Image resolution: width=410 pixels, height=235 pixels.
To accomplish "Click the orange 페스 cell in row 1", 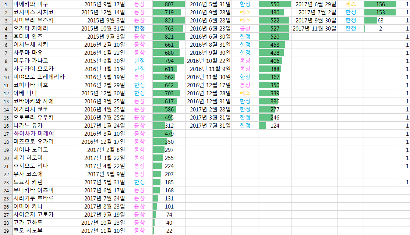I will click(351, 4).
